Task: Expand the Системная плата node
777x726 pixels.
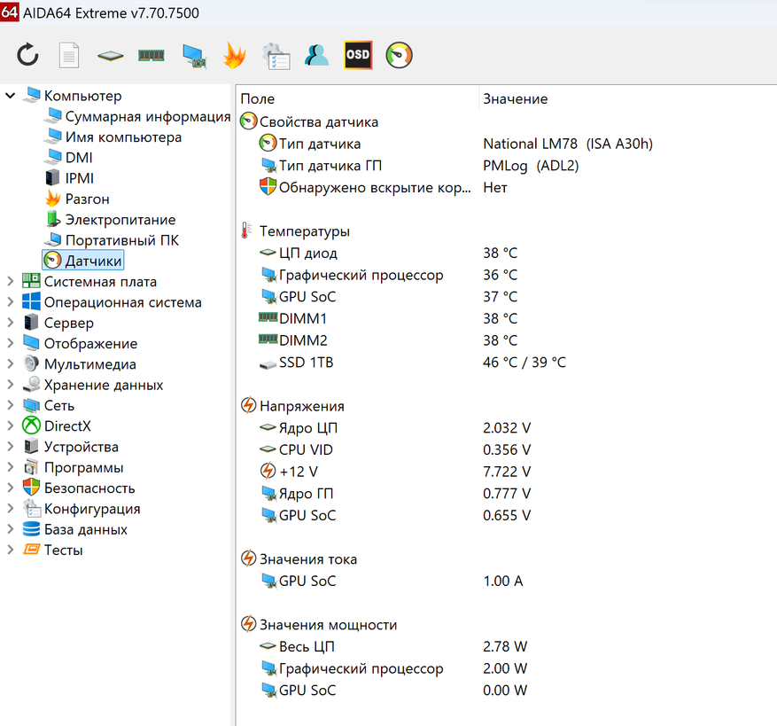Action: pyautogui.click(x=11, y=282)
